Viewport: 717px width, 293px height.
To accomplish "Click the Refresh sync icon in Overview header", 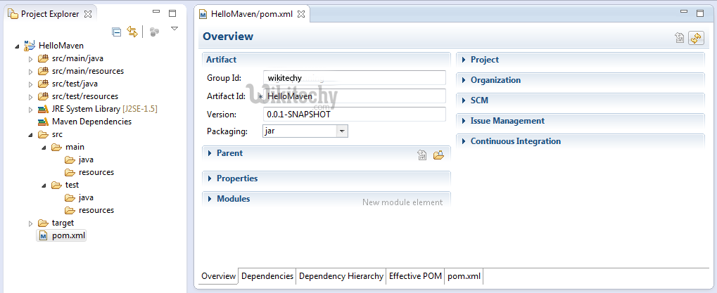I will (696, 38).
